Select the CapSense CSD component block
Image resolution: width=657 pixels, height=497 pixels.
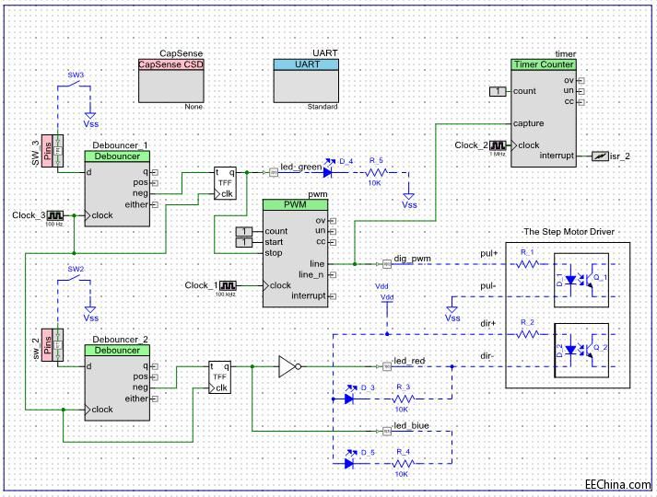tap(170, 83)
